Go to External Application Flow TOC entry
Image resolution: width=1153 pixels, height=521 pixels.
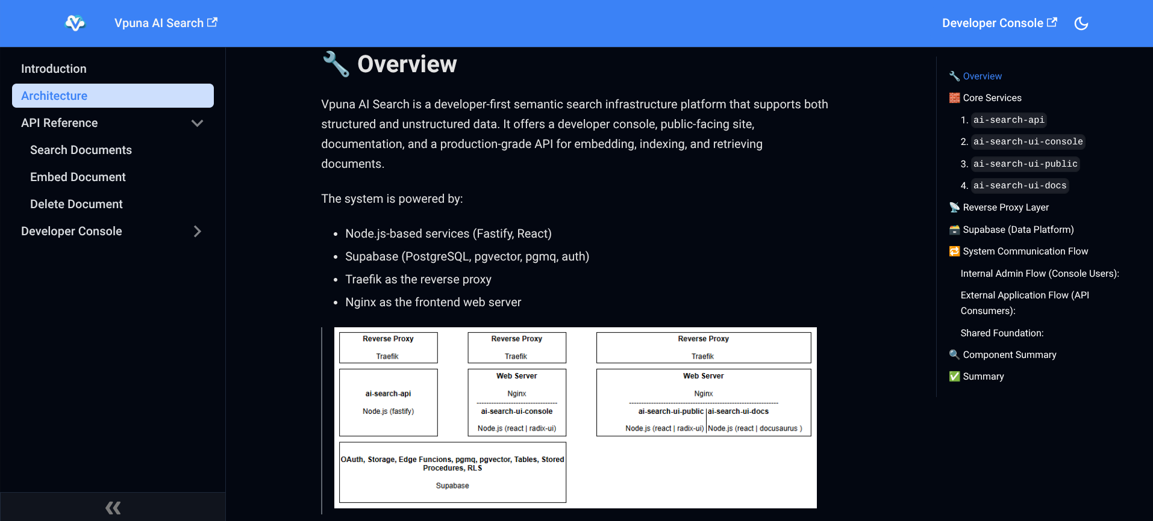click(x=1025, y=303)
